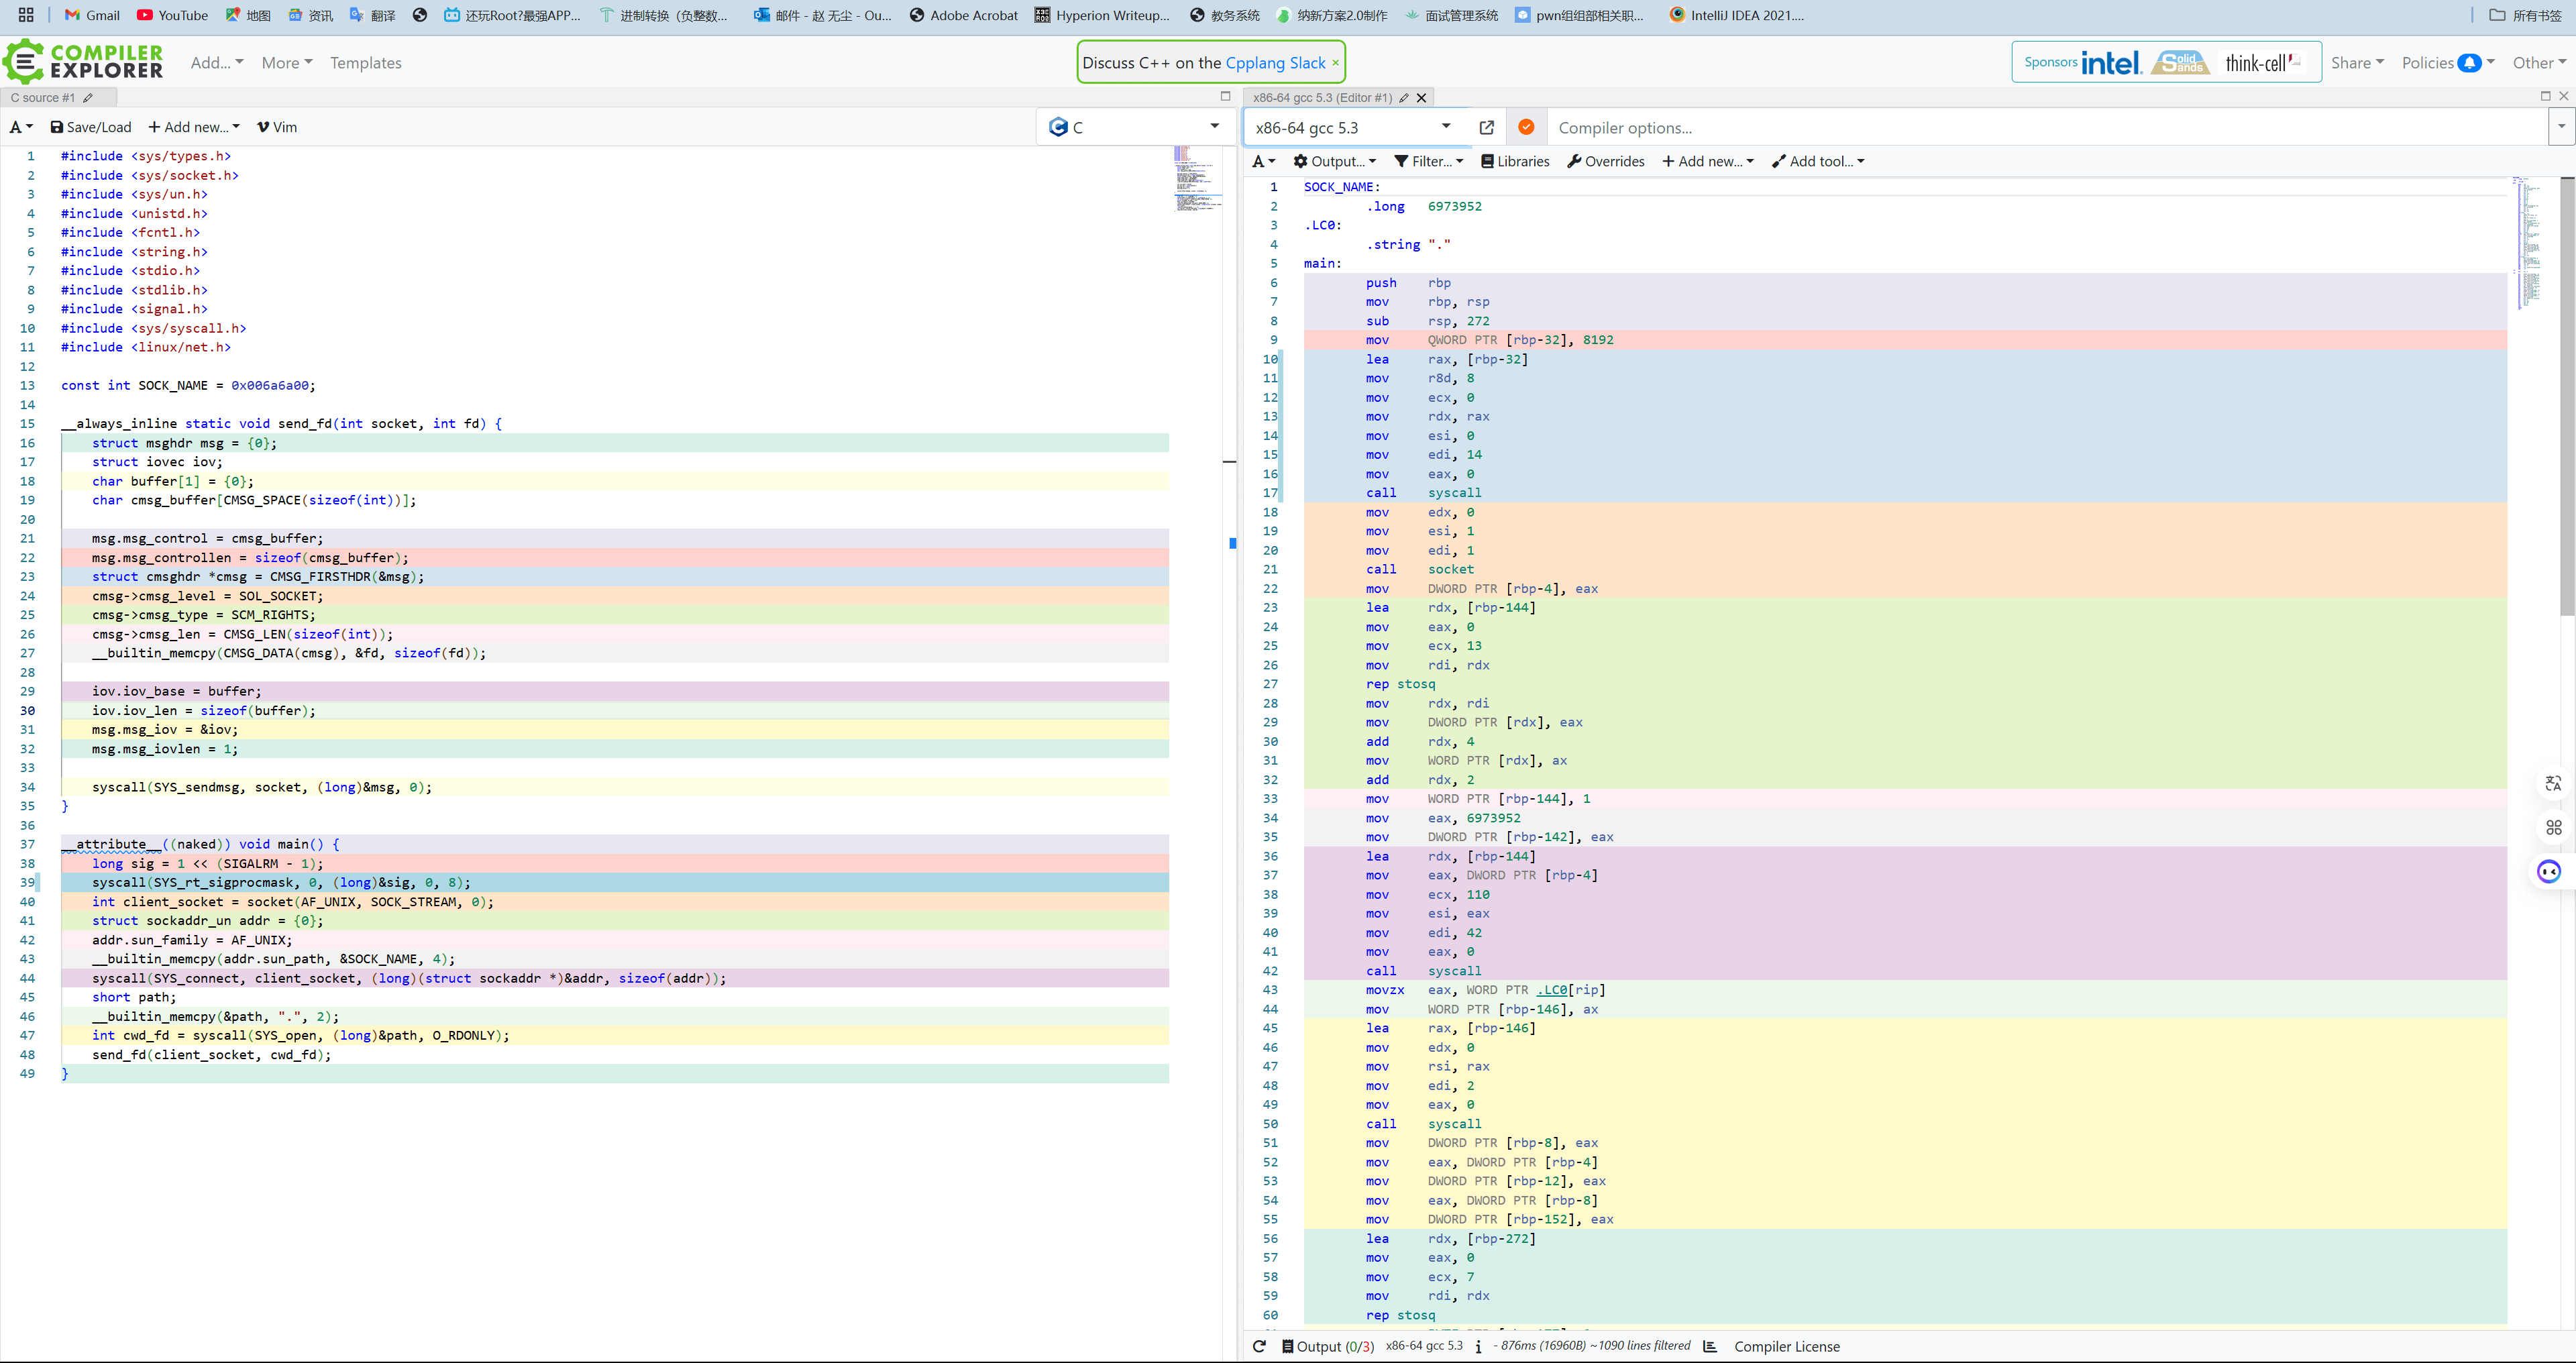This screenshot has width=2576, height=1363.
Task: Click the Intel sponsor logo
Action: 2111,62
